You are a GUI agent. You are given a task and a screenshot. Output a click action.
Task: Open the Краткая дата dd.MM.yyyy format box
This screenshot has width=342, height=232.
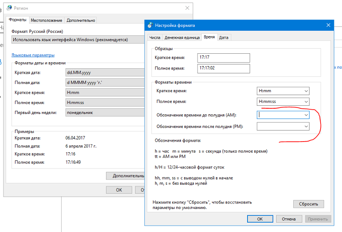[x=105, y=72]
